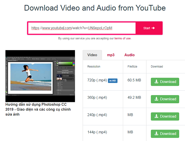Select the 144p (.mp4) resolution text
The height and width of the screenshot is (141, 185).
[x=97, y=132]
